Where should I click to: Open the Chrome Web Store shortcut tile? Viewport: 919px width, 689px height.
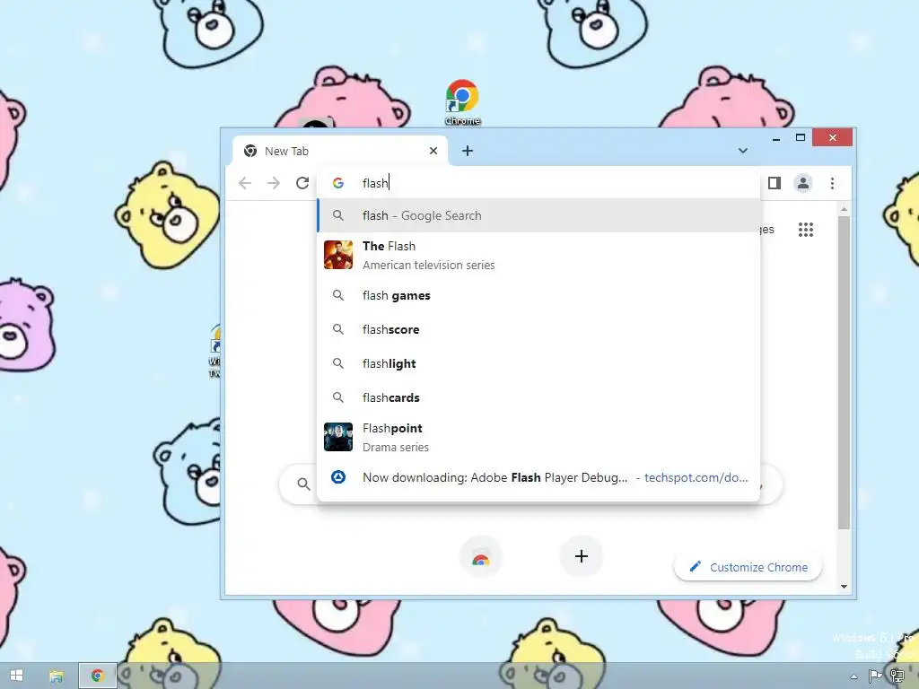point(481,556)
